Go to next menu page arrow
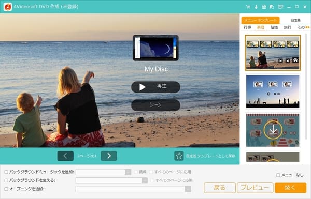Image resolution: width=311 pixels, height=199 pixels. [109, 156]
